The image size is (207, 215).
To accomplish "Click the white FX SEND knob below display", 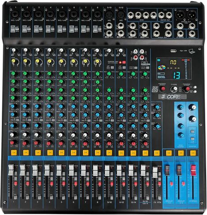I will click(x=174, y=89).
